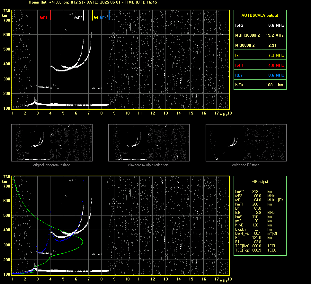This screenshot has width=311, height=284.
Task: Click the blue fitted trace in the bottom ionogram
Action: tap(59, 241)
